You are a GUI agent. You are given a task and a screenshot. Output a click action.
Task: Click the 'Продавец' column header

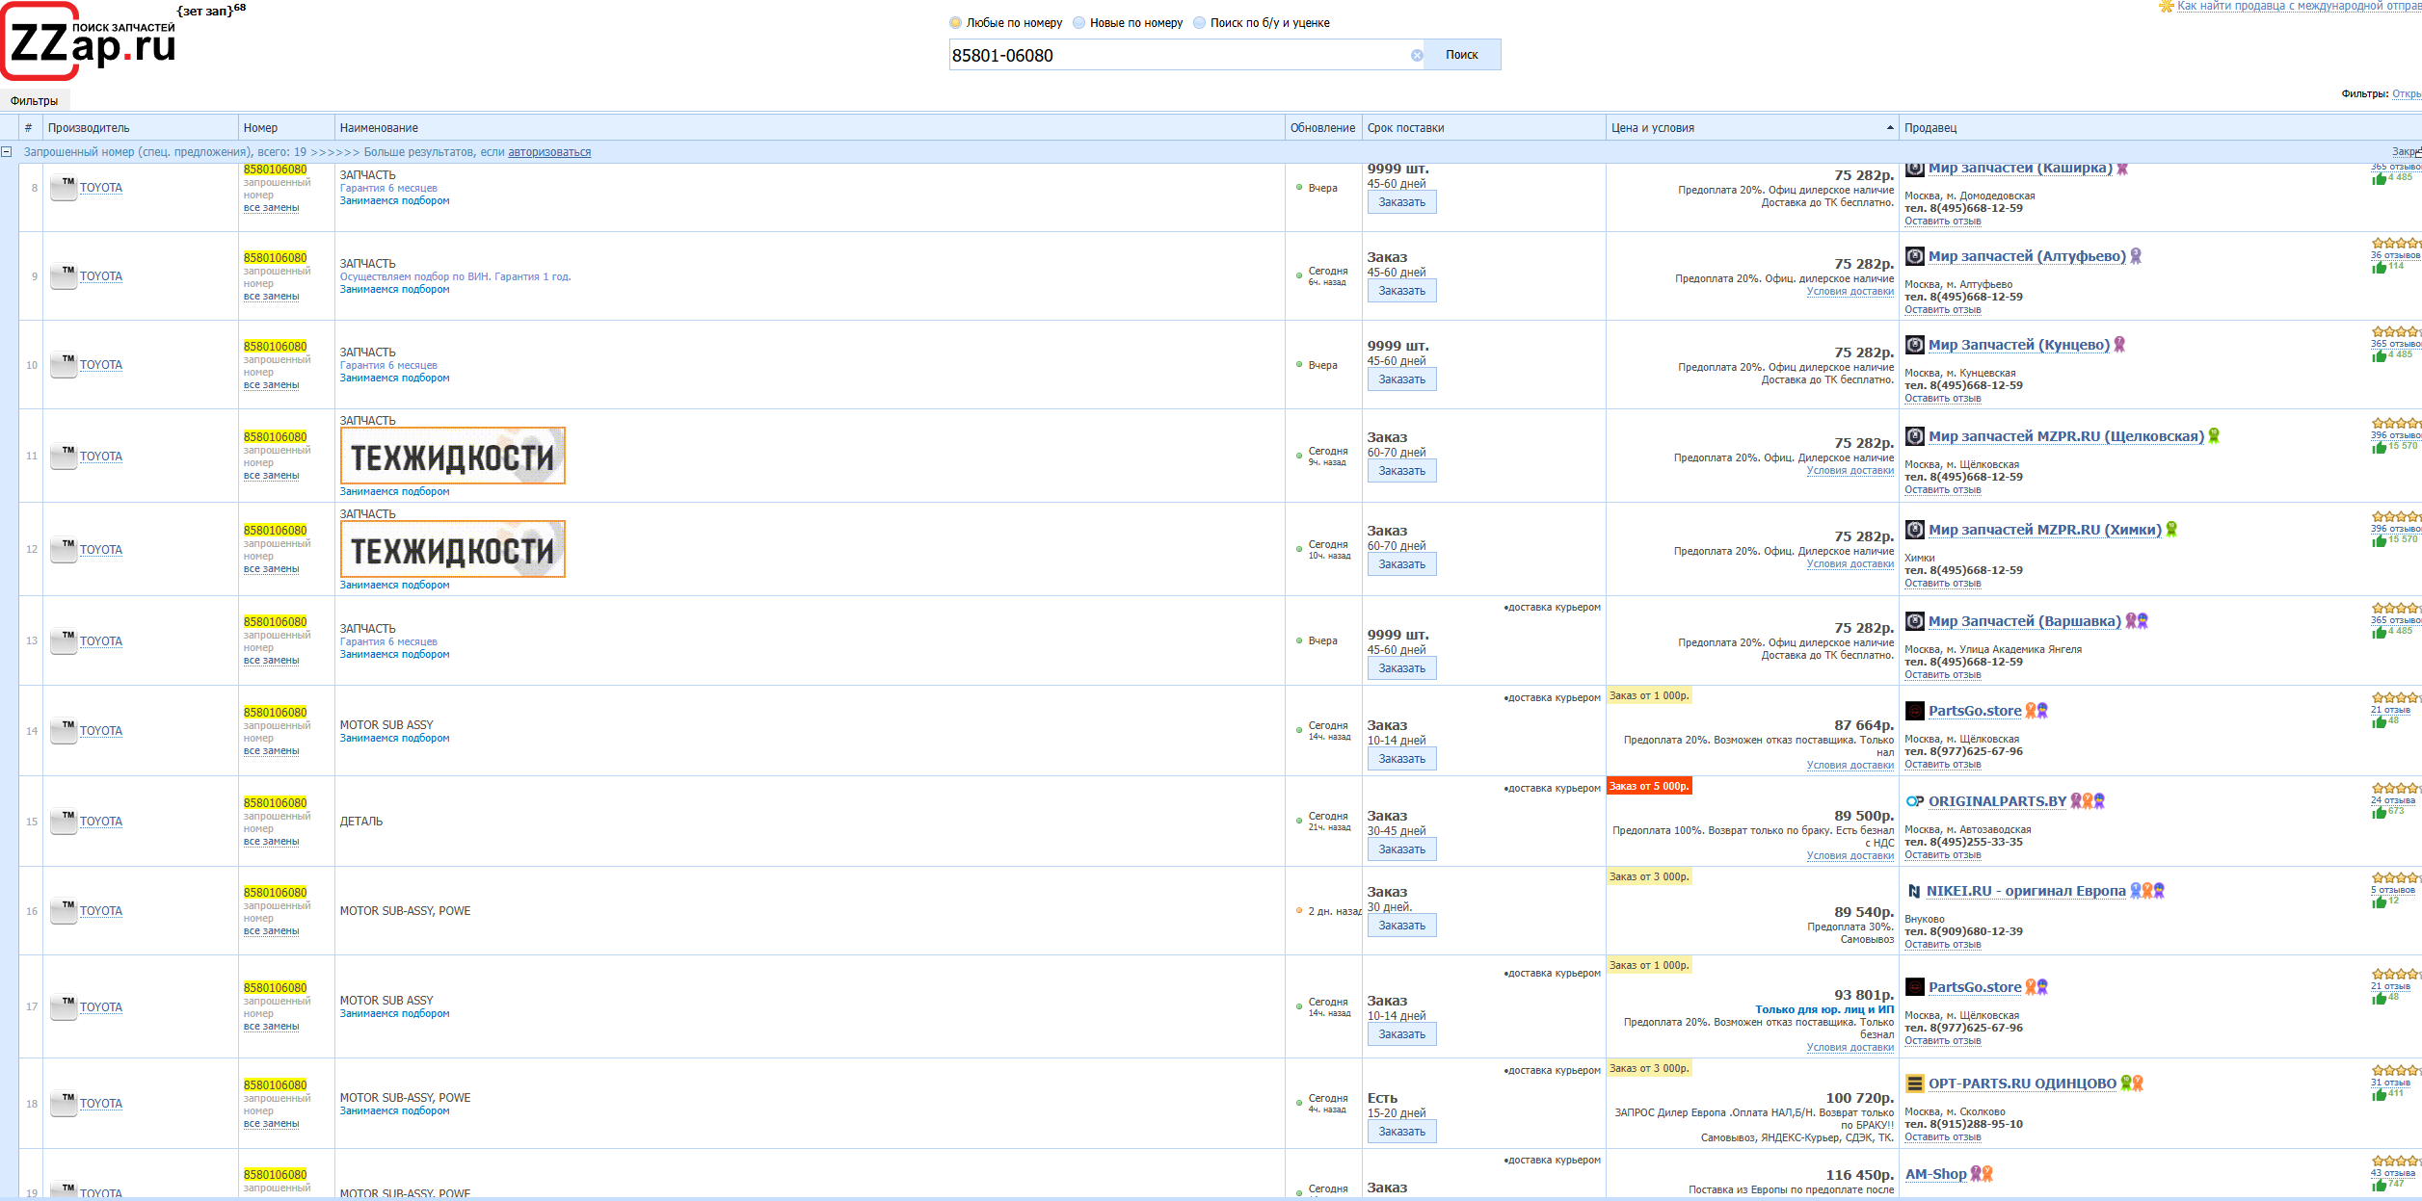(x=1930, y=128)
